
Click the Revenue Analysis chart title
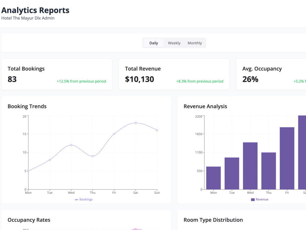205,106
